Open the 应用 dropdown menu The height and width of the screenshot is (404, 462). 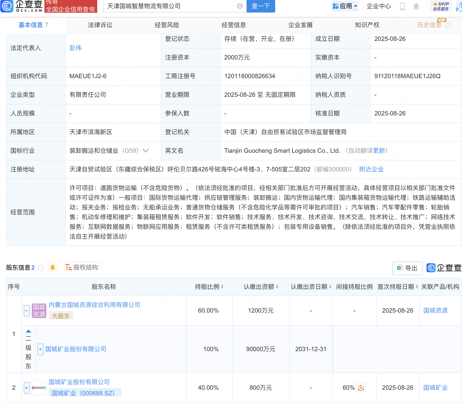(345, 6)
